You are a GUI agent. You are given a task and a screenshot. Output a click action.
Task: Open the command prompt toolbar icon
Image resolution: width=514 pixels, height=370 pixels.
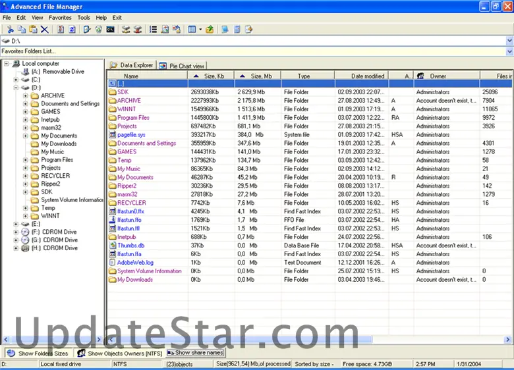pyautogui.click(x=111, y=29)
